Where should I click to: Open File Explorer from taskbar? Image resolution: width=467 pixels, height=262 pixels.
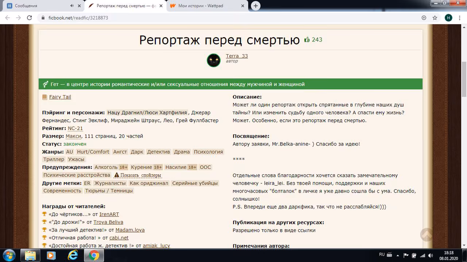coord(31,255)
